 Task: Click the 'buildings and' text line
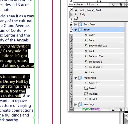[14, 115]
